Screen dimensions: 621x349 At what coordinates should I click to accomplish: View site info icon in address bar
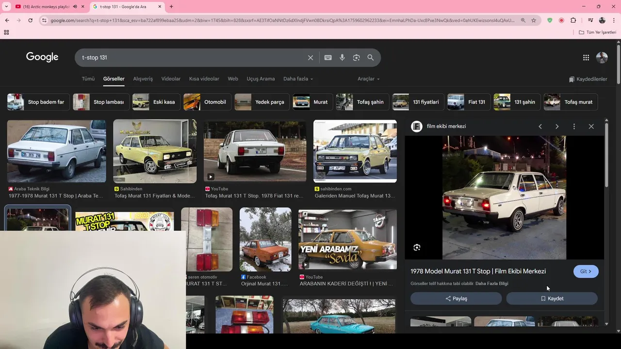coord(44,20)
